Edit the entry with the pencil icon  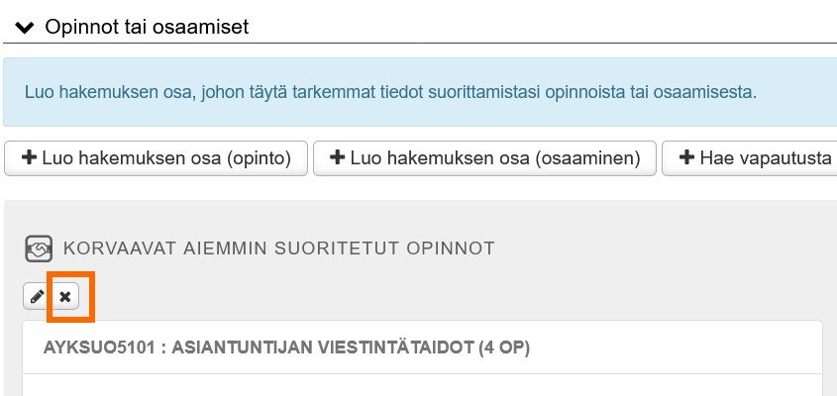click(37, 296)
